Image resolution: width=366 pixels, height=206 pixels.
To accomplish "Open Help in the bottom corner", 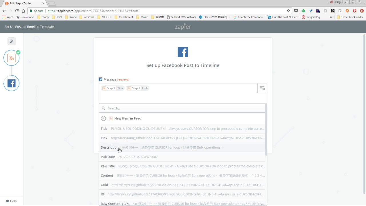I will click(11, 201).
